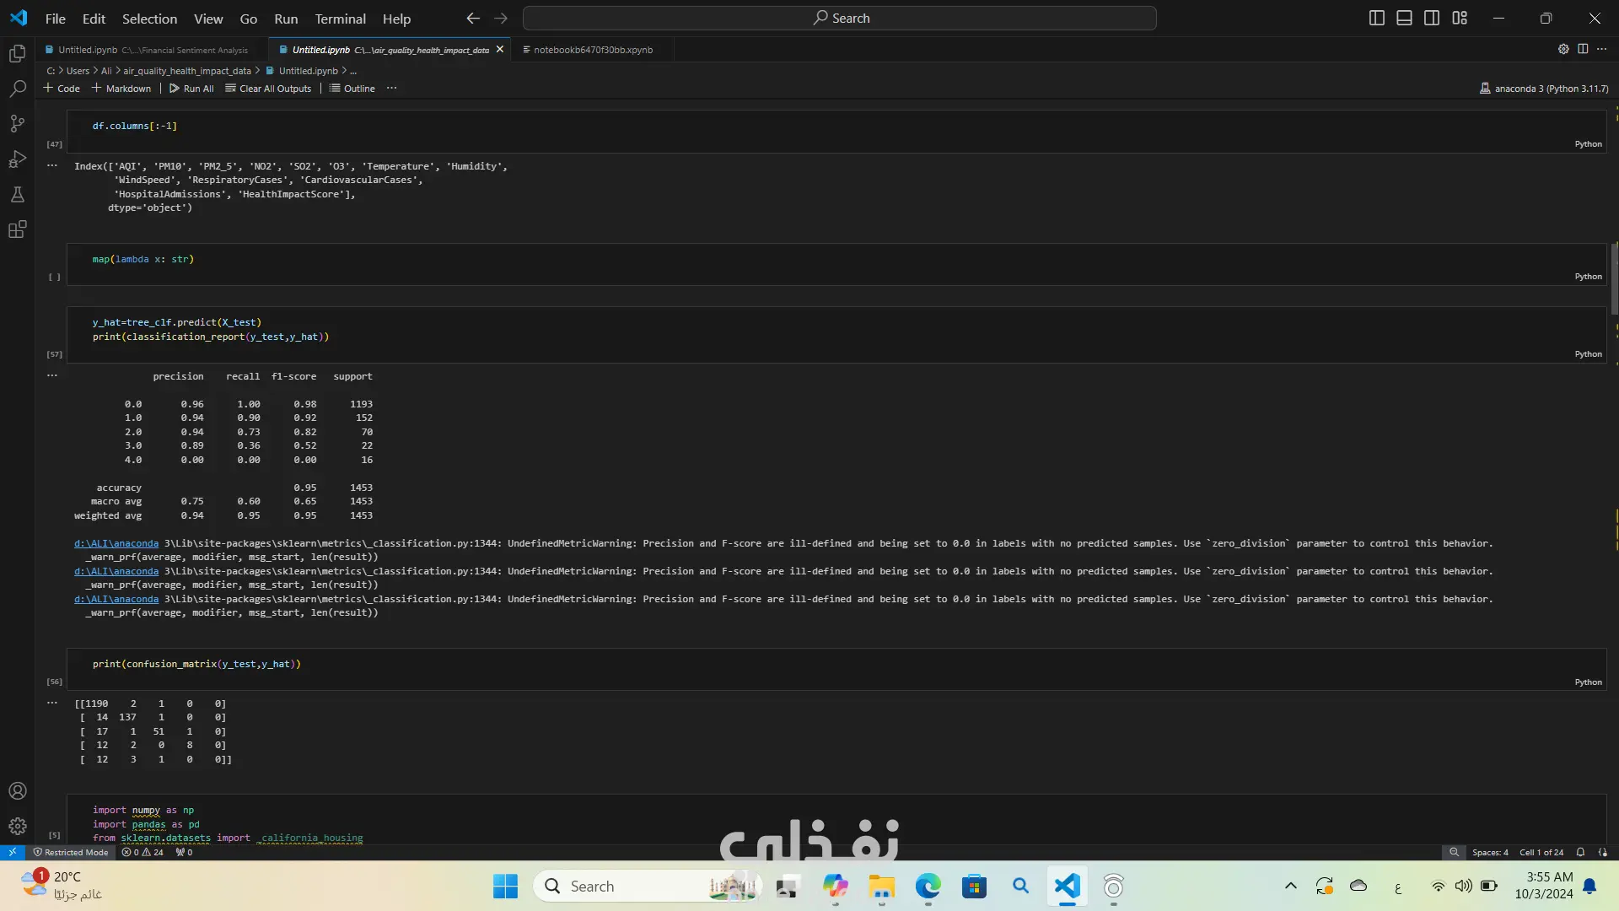Expand the notebook toolbar more actions ellipsis
The width and height of the screenshot is (1619, 911).
click(x=391, y=88)
